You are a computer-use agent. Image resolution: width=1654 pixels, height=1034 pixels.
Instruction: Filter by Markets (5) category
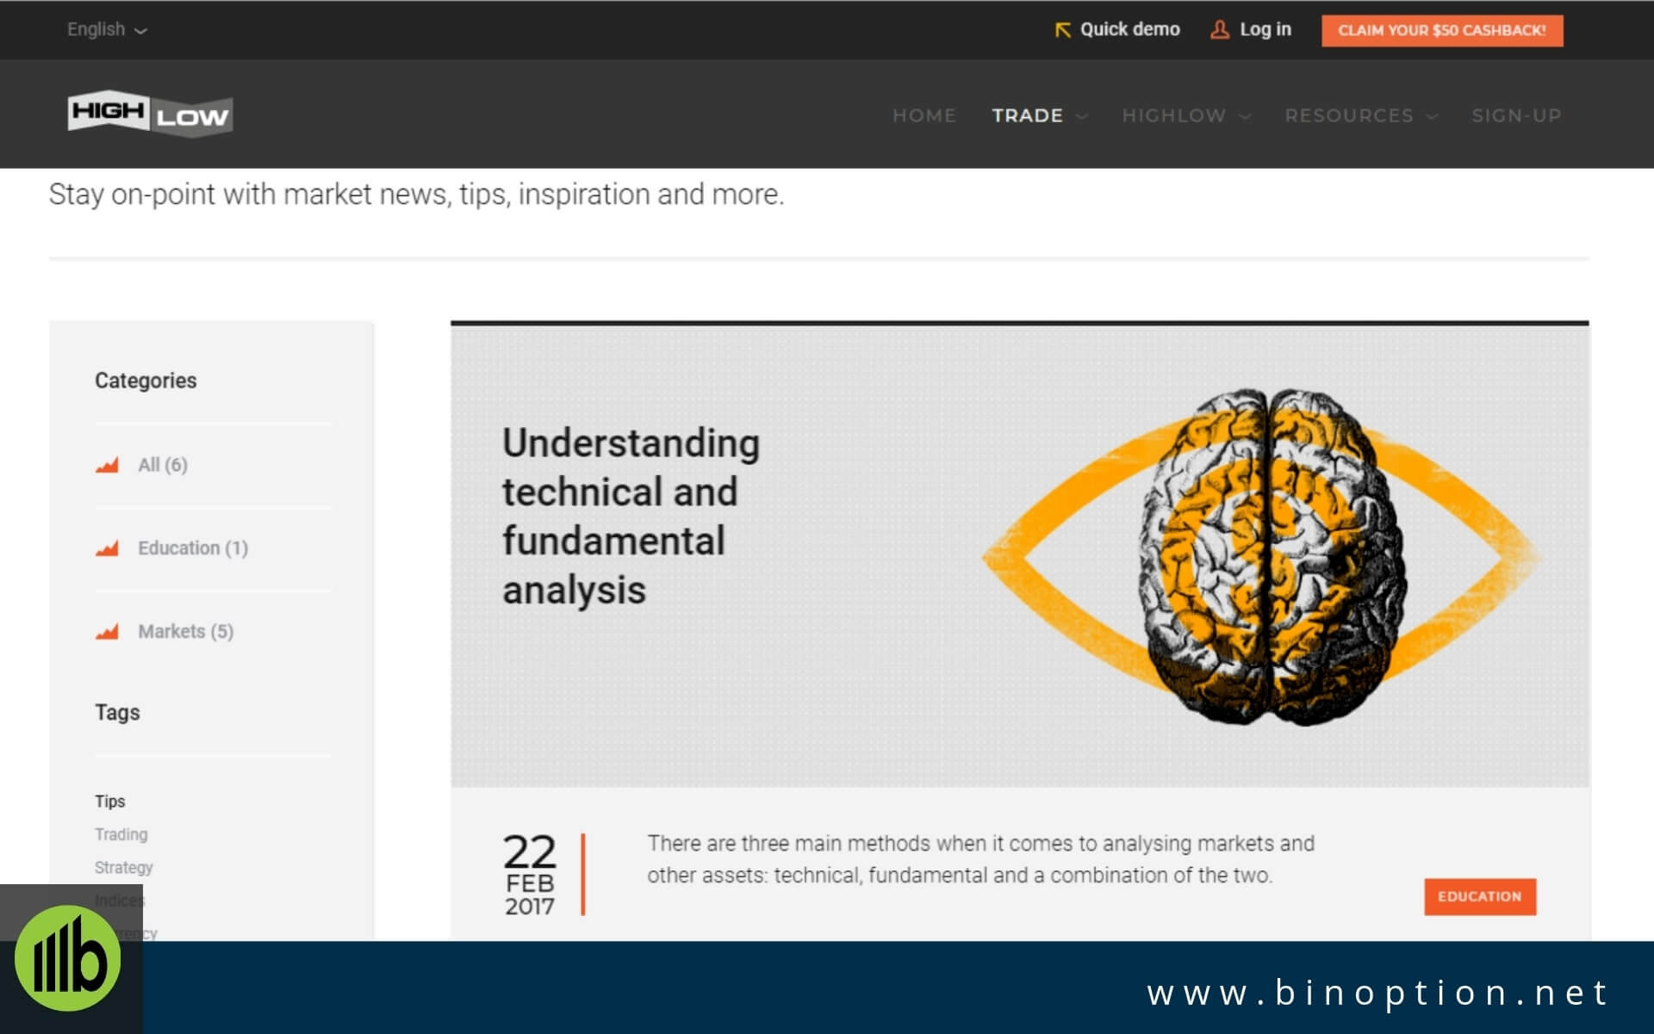tap(185, 631)
